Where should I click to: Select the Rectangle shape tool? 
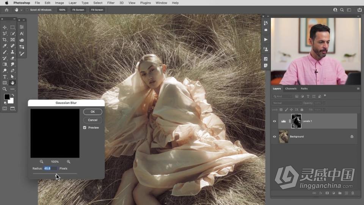[x=5, y=83]
